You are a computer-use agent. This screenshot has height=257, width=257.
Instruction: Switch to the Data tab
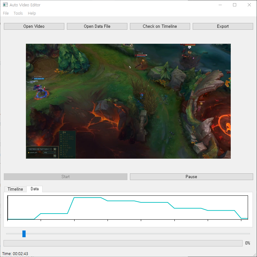pos(34,189)
